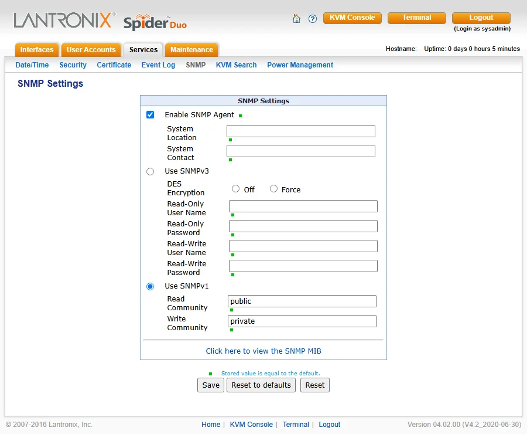Set DES Encryption to Force

274,189
